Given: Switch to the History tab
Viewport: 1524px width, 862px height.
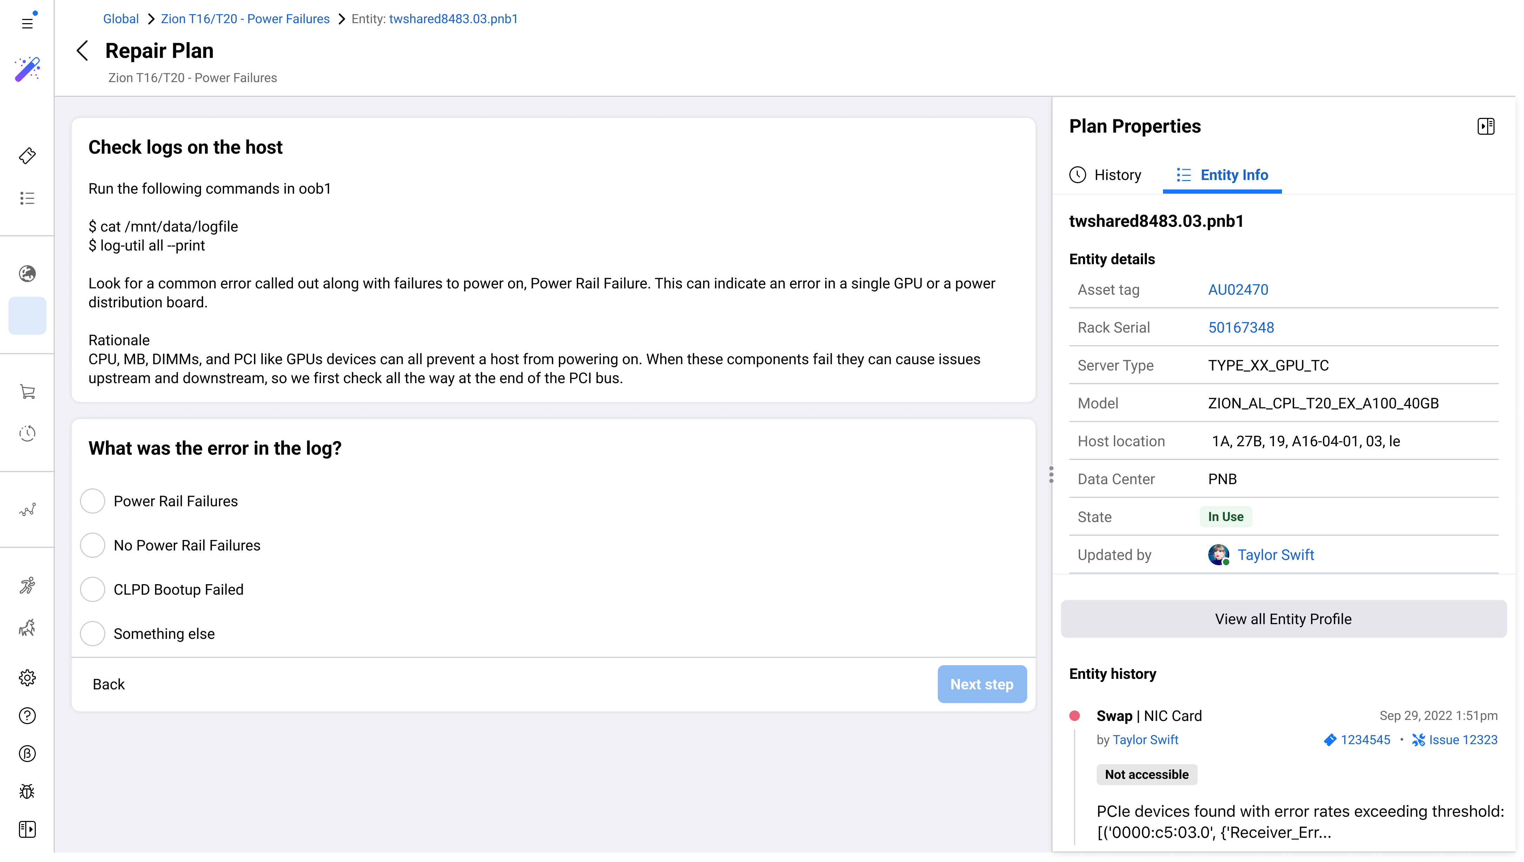Looking at the screenshot, I should [1105, 175].
